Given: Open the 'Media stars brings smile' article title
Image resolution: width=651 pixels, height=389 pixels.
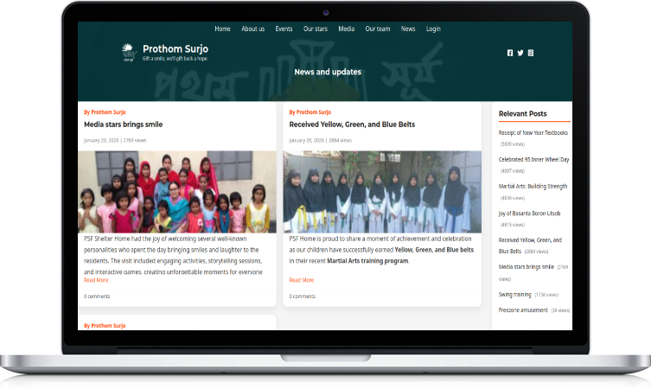Looking at the screenshot, I should coord(123,124).
